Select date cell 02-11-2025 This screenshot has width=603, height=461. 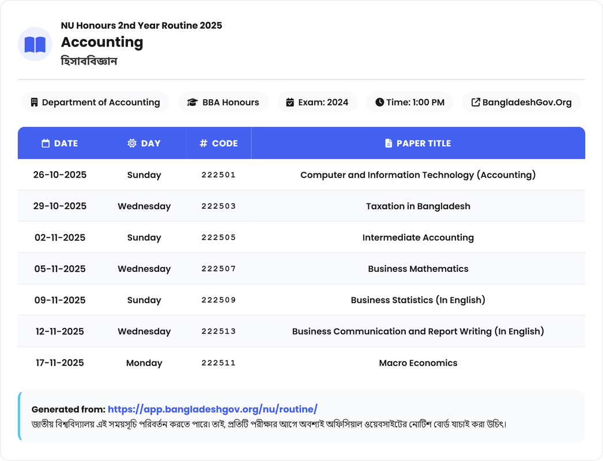click(x=60, y=237)
